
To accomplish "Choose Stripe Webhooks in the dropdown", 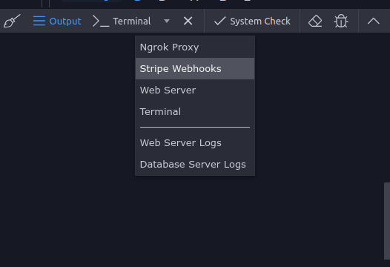I will (195, 69).
